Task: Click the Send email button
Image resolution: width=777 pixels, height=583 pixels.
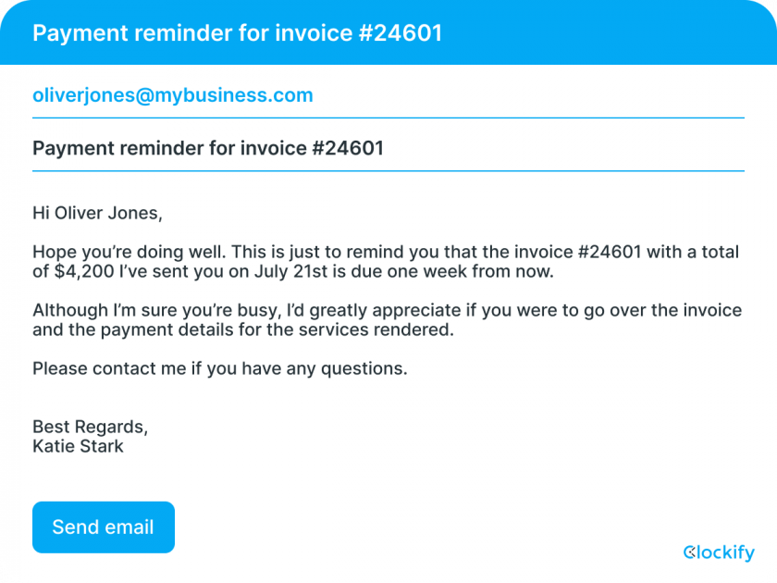Action: (103, 527)
